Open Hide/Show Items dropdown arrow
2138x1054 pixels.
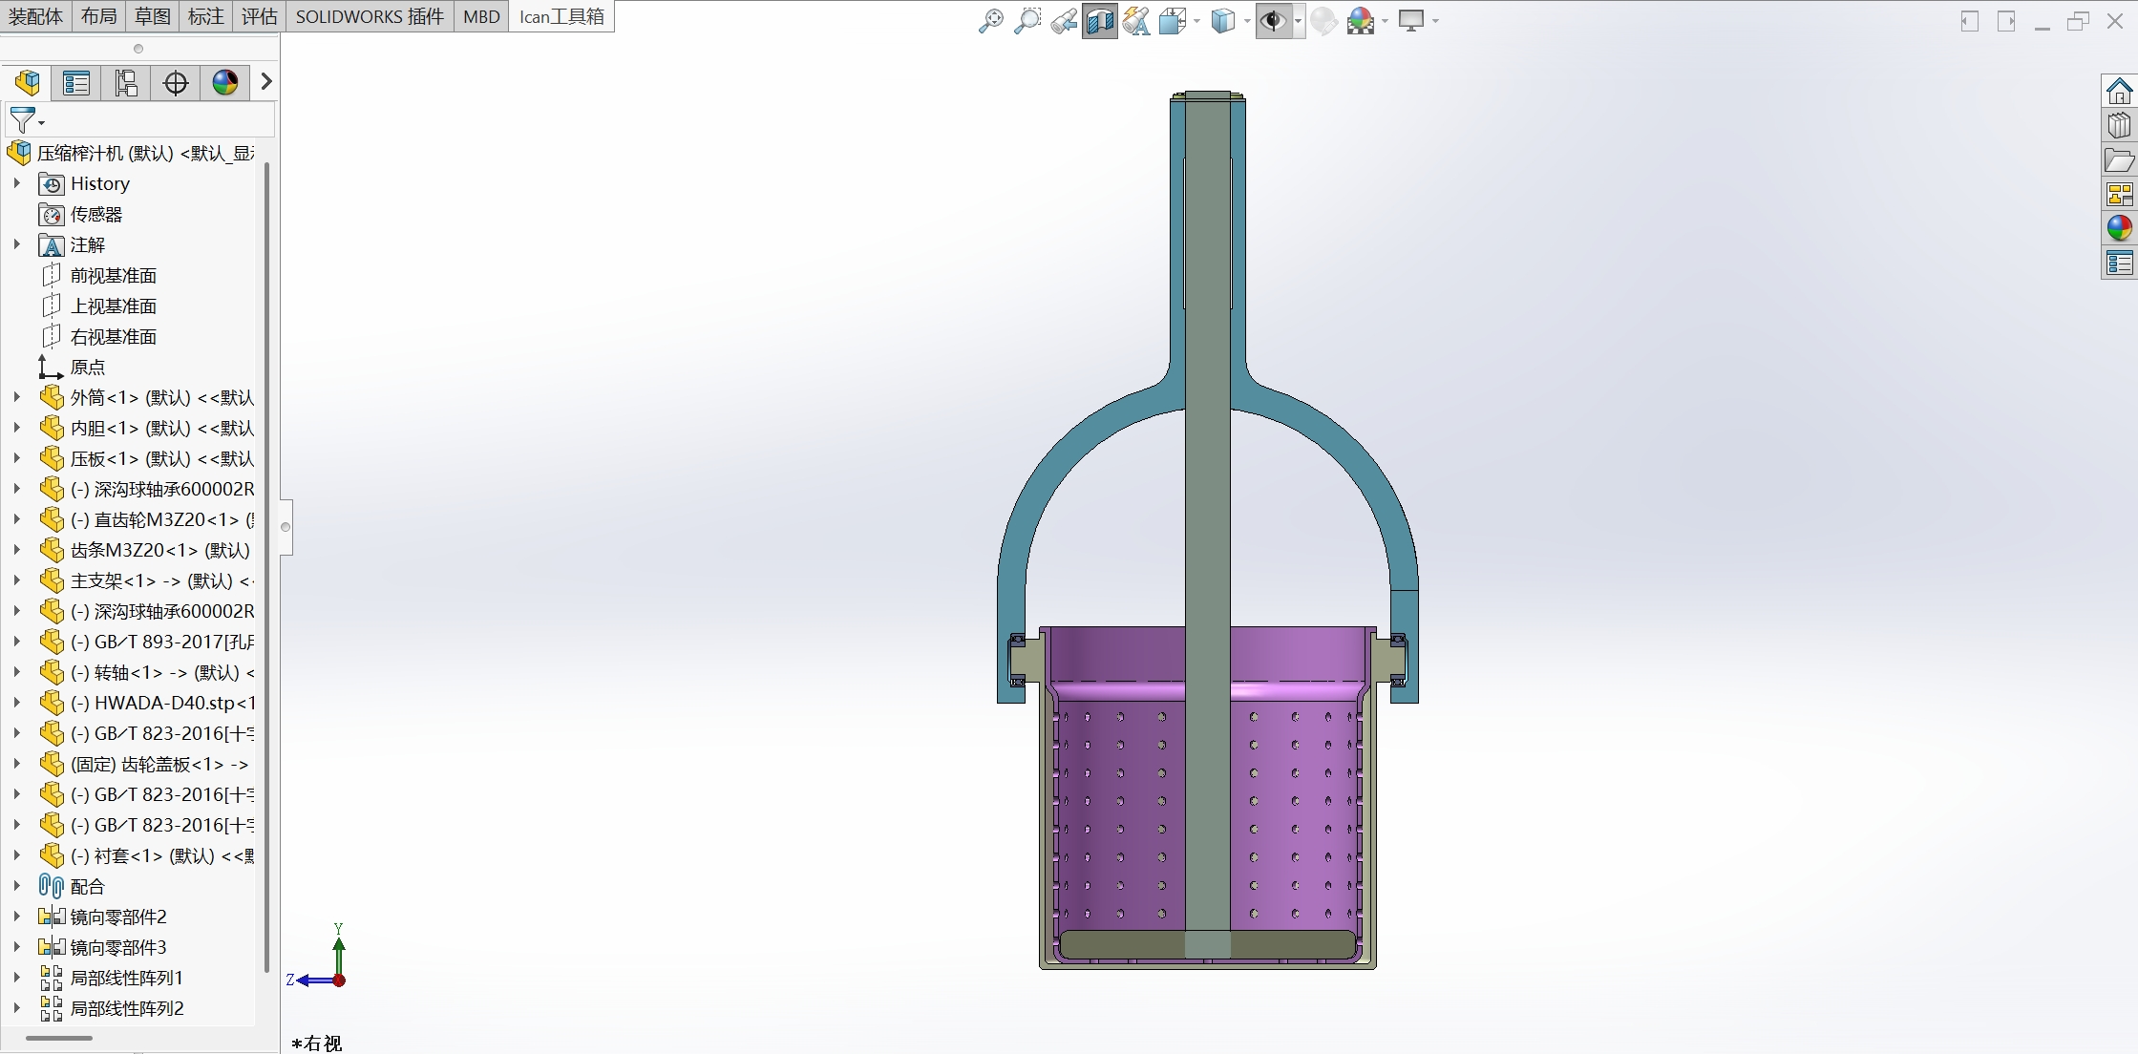(x=1298, y=21)
